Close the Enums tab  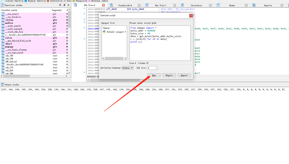(x=246, y=5)
